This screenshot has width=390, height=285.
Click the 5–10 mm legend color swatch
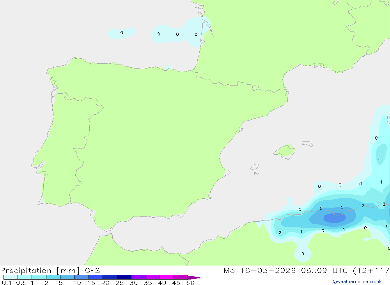click(67, 277)
